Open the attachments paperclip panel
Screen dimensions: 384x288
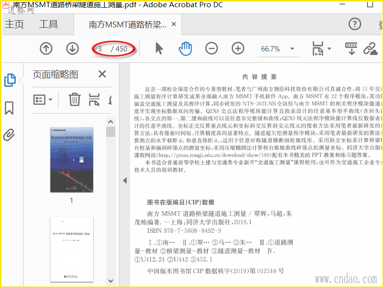pyautogui.click(x=9, y=135)
